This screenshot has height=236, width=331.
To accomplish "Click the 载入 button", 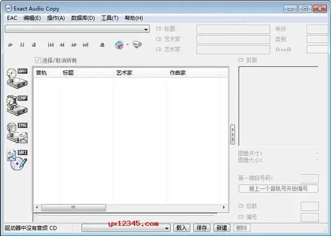I will point(182,228).
